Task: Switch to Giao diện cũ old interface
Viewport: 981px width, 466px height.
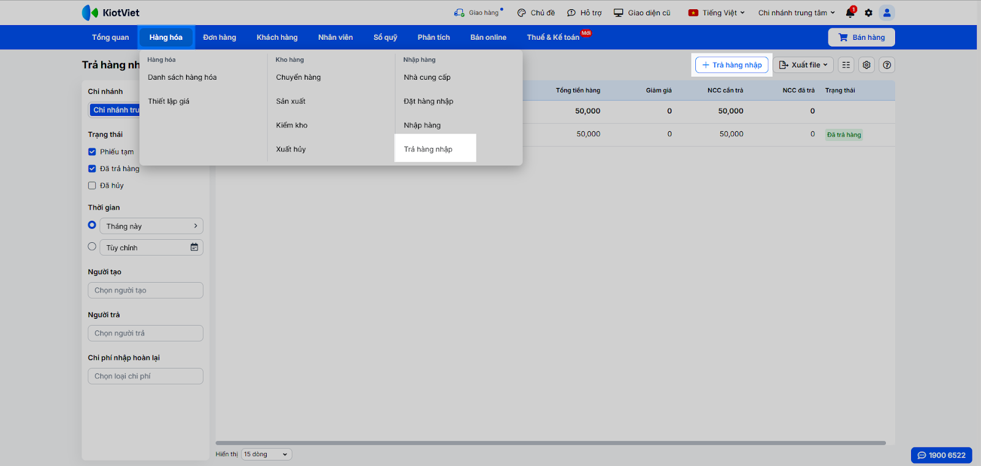Action: 642,13
